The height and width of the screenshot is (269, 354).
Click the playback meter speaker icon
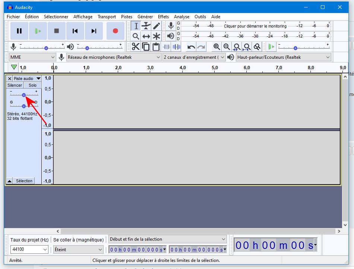(171, 36)
